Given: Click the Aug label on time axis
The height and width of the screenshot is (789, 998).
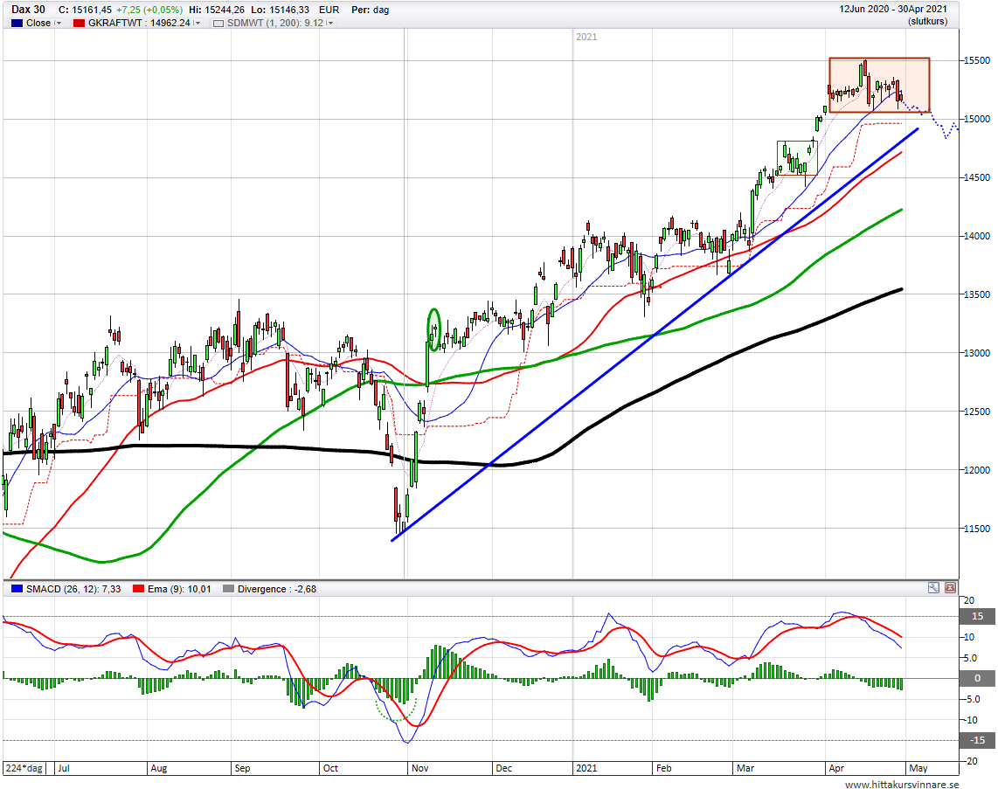Looking at the screenshot, I should [158, 768].
